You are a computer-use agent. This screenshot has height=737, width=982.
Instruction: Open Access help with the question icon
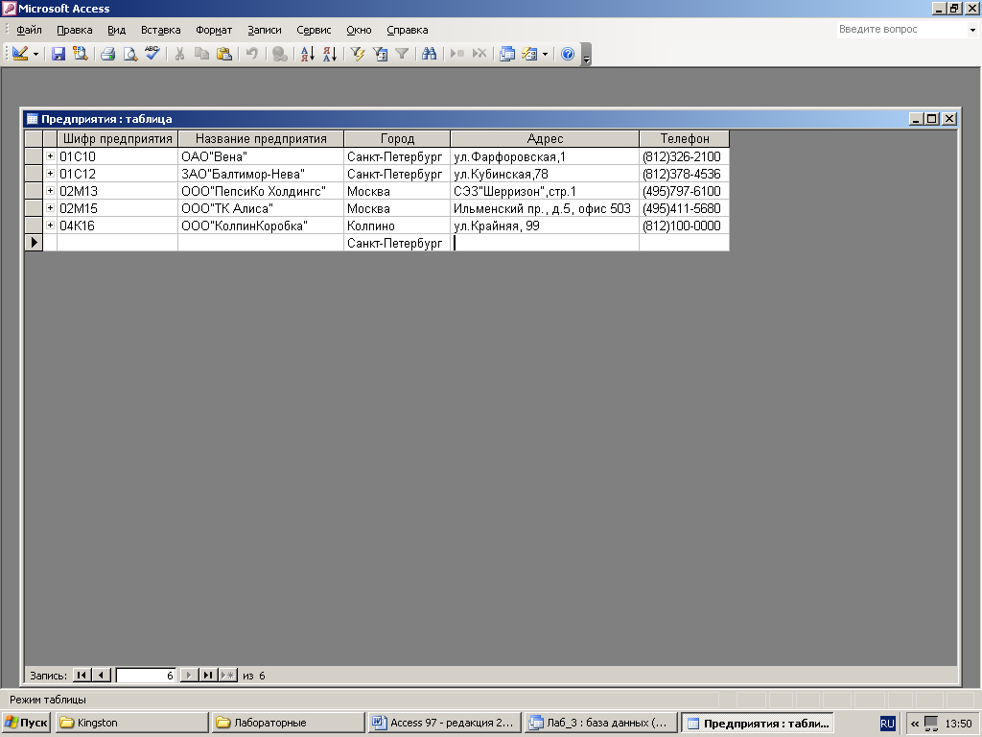[568, 54]
